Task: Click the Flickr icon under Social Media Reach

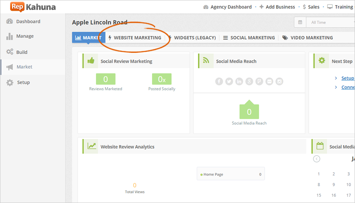Action: 269,81
